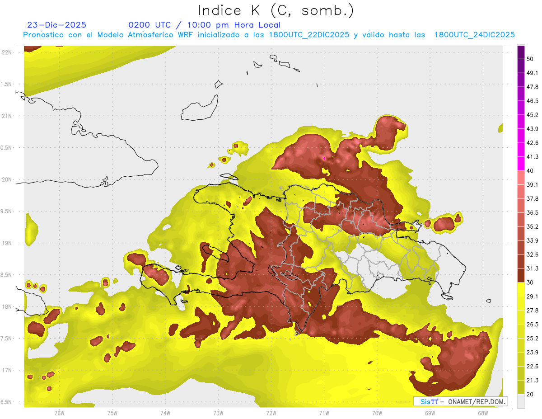Pick the gray colorbar swatch below 20

(521, 401)
